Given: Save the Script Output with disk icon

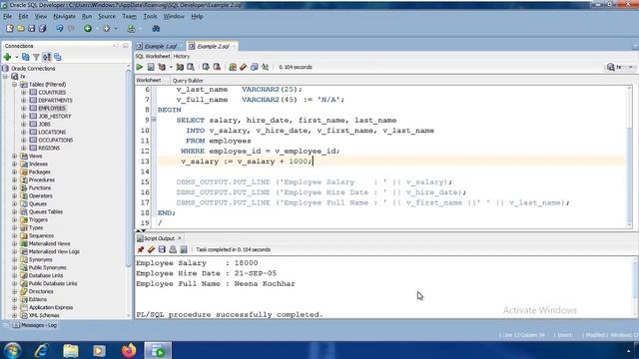Looking at the screenshot, I should pos(162,249).
